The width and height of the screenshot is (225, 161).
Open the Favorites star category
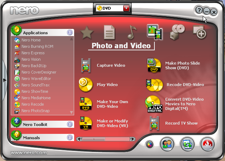pyautogui.click(x=87, y=32)
